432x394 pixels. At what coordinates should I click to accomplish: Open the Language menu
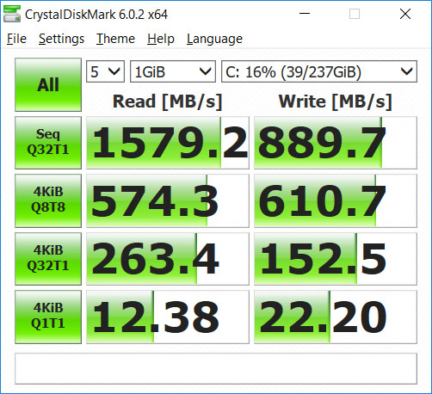click(214, 39)
